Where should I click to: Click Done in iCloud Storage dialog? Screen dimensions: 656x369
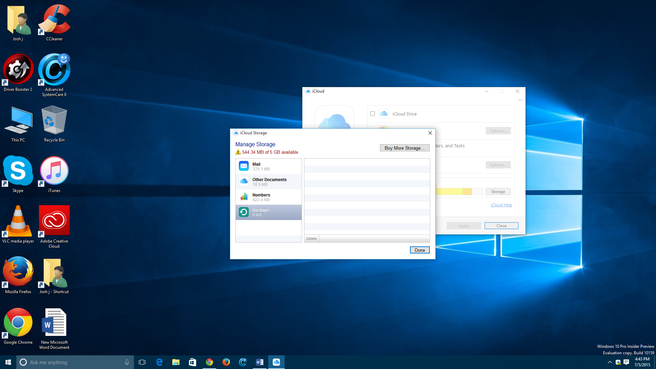pos(420,250)
